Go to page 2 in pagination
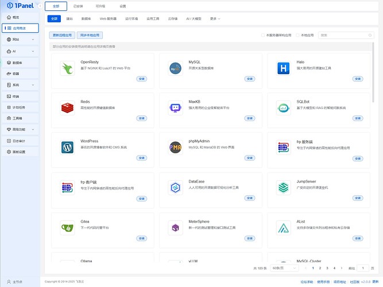 320,268
